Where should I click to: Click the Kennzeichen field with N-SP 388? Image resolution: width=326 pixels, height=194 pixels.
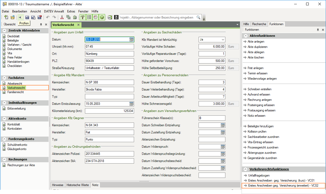(x=109, y=82)
